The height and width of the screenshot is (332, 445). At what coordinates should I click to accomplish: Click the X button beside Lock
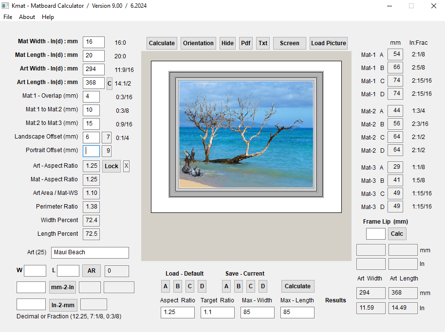(126, 166)
